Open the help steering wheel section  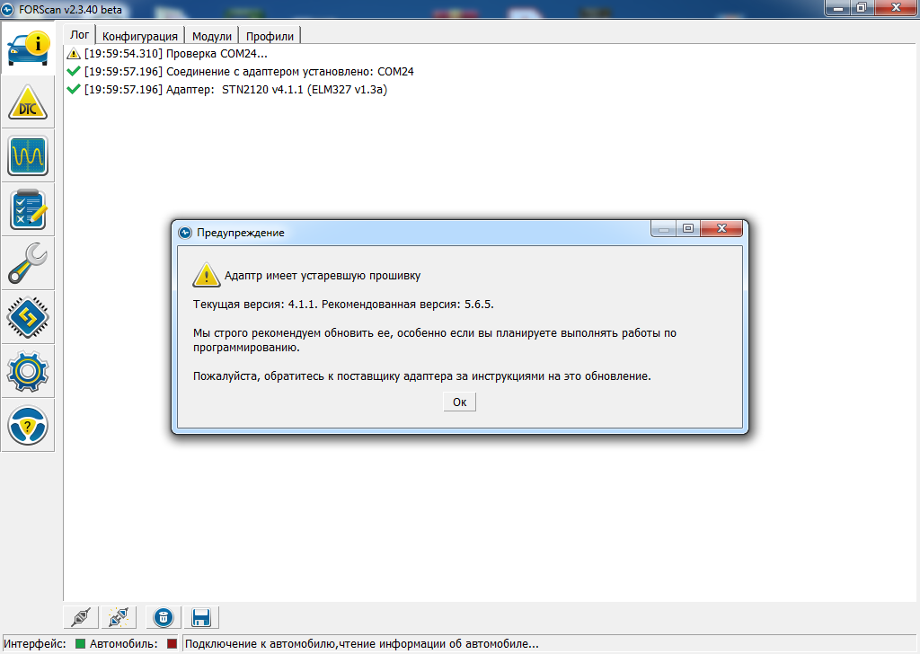click(x=28, y=425)
